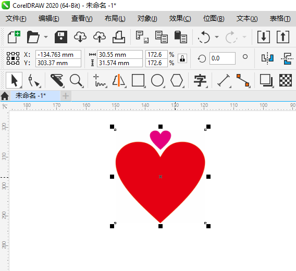The width and height of the screenshot is (296, 271).
Task: Expand the Open folder dropdown arrow
Action: [46, 37]
